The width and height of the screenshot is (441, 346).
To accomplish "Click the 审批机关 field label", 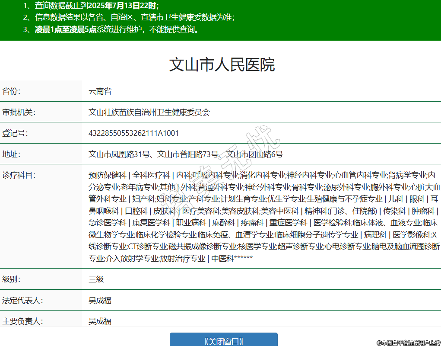I will pos(19,112).
